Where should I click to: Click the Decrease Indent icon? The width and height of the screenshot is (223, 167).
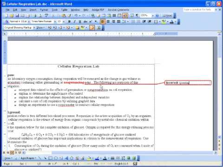click(144, 21)
